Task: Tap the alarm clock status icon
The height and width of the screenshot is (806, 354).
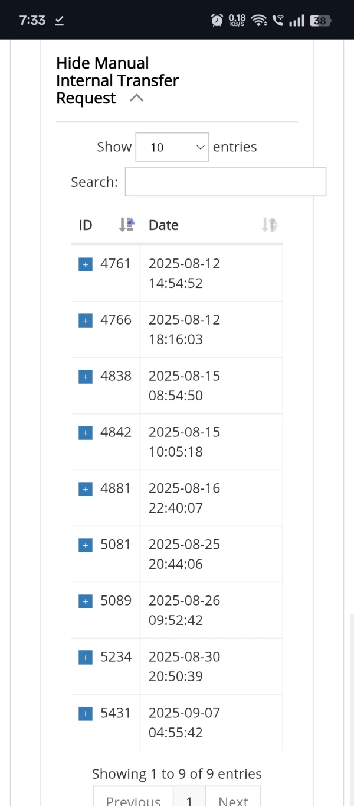Action: pyautogui.click(x=217, y=21)
